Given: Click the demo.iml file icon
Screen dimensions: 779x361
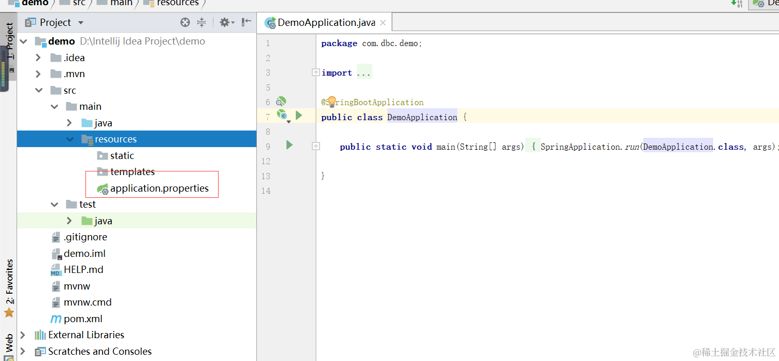Looking at the screenshot, I should coord(56,254).
